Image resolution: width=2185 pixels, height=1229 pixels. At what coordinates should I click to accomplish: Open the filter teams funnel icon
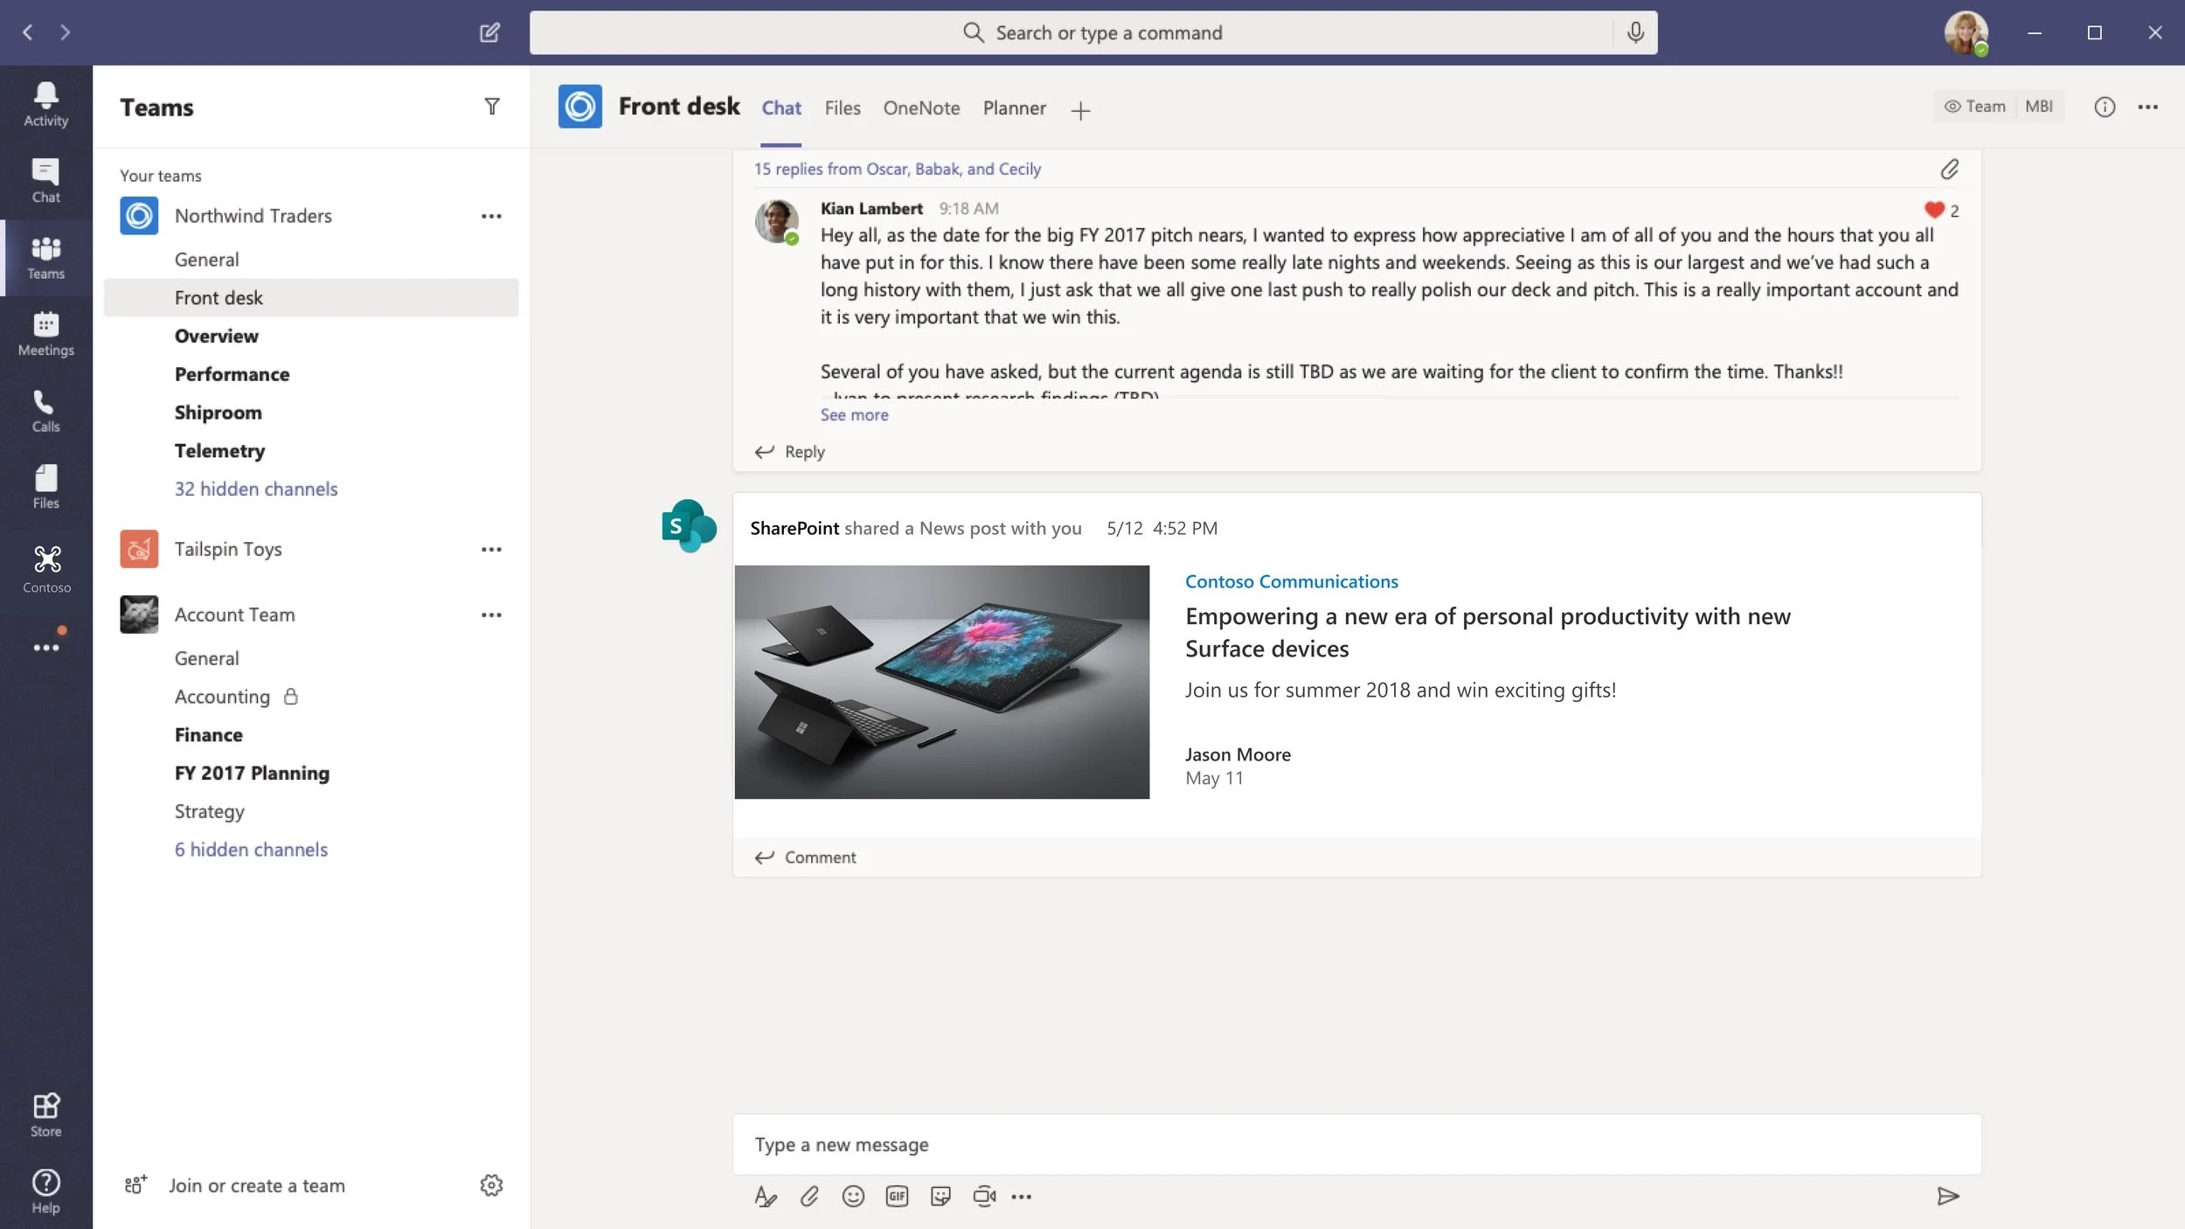click(x=492, y=107)
